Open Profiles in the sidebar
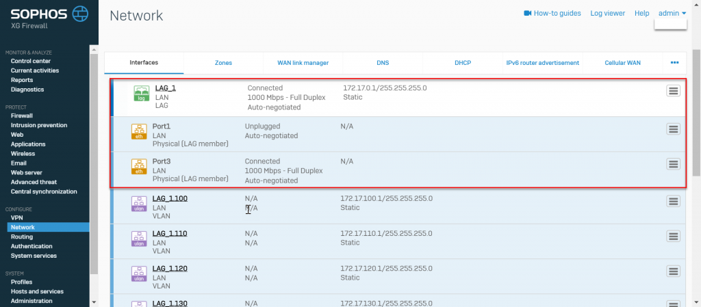This screenshot has width=701, height=307. coord(21,282)
